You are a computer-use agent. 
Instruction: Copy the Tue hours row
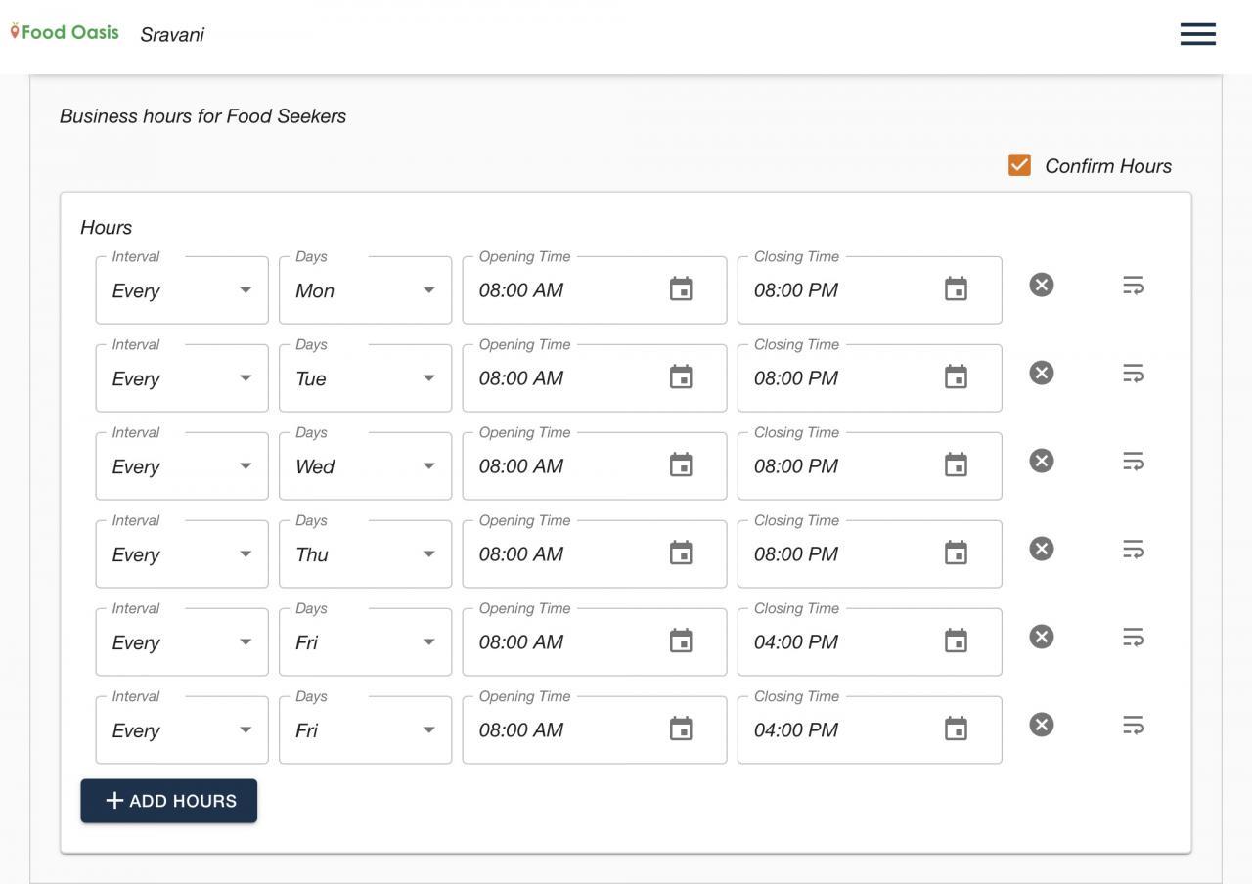pos(1133,374)
